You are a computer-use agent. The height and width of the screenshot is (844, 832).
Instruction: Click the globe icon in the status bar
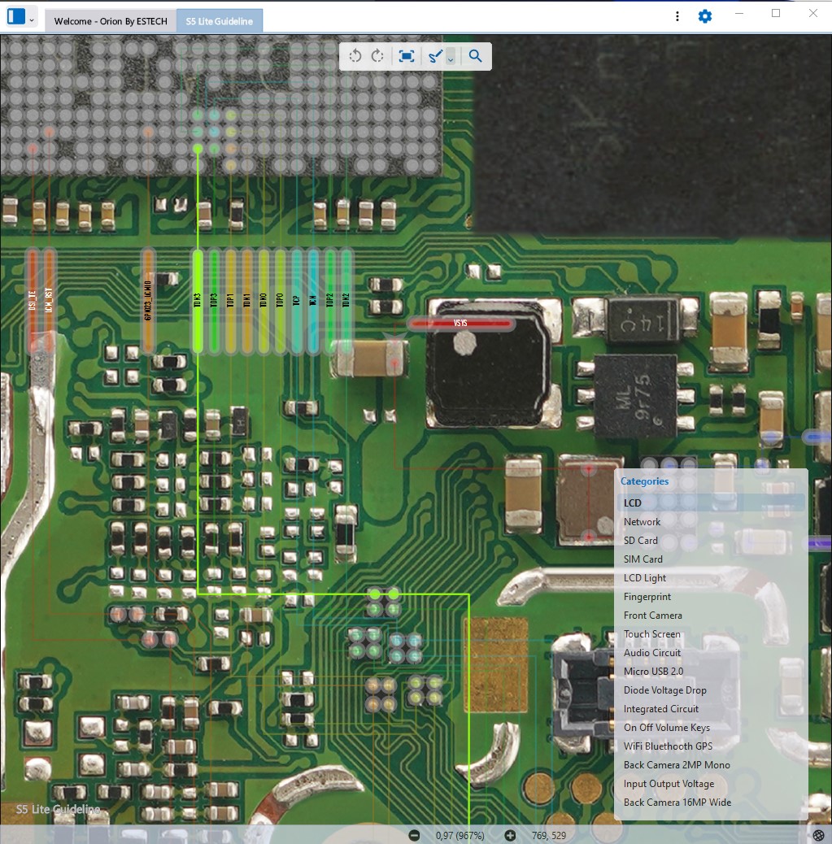pos(818,835)
